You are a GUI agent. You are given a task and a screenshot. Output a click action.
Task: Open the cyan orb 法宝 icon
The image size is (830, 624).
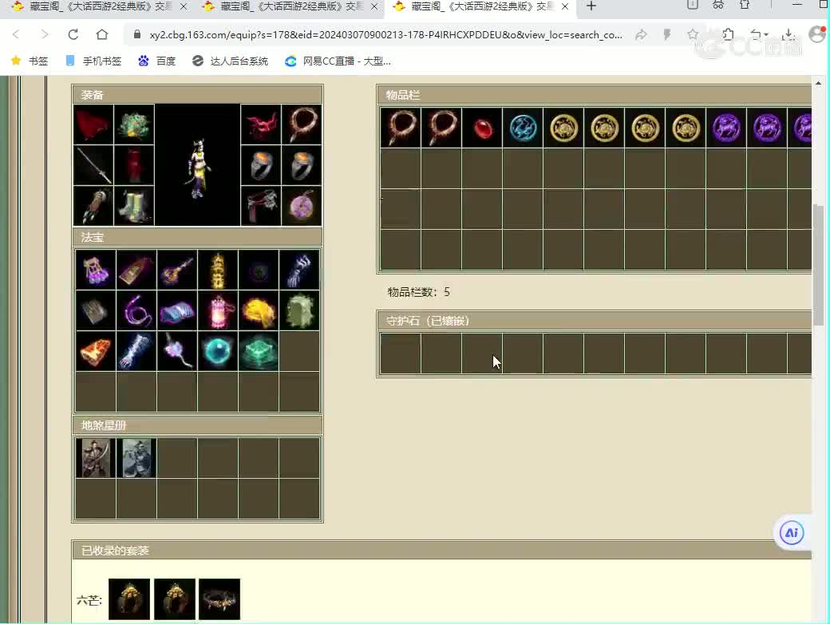click(218, 351)
